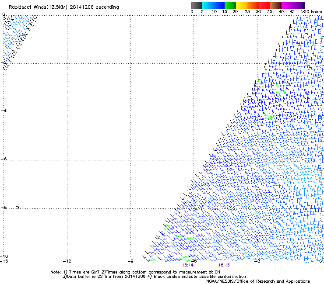Click the '-4' latitude label on left axis
This screenshot has height=284, width=324.
4,111
